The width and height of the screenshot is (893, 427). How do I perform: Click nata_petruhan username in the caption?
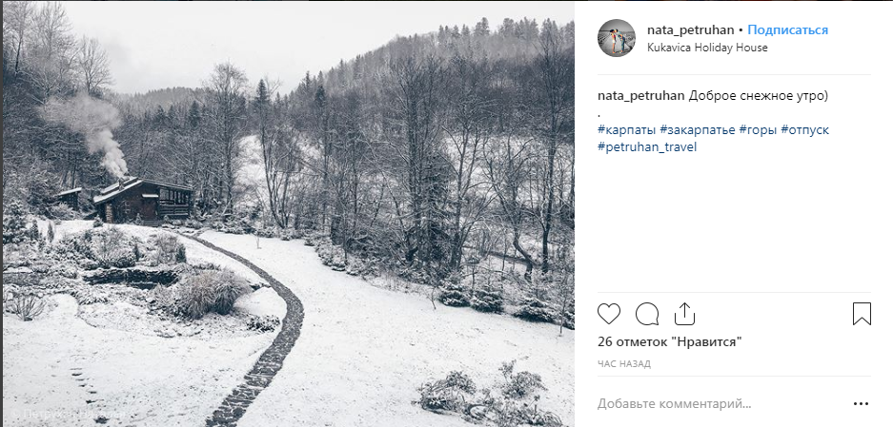point(640,96)
